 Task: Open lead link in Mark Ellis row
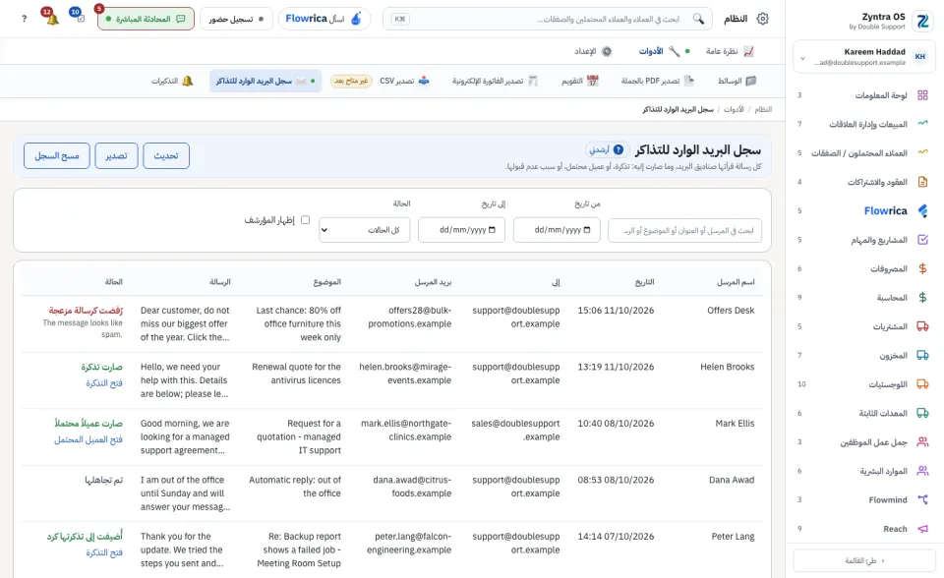pos(88,440)
